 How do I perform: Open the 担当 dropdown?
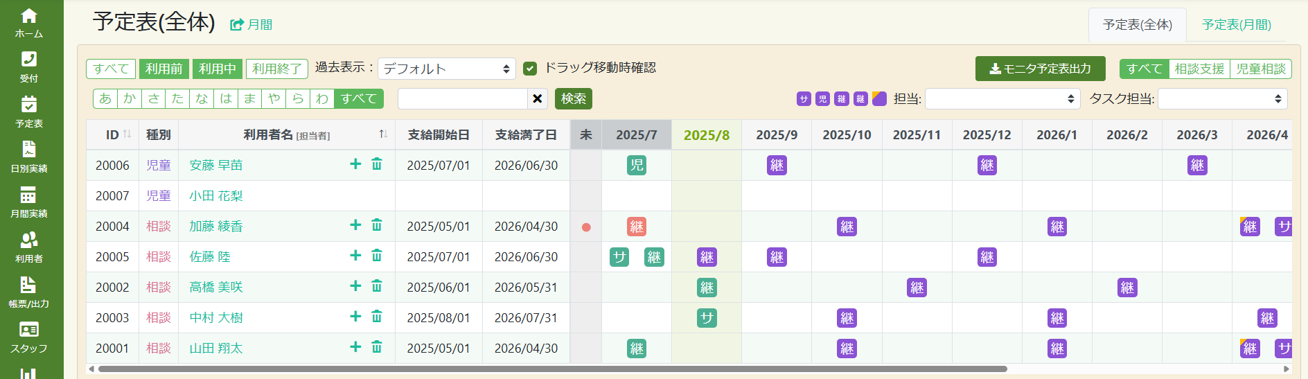coord(1002,99)
